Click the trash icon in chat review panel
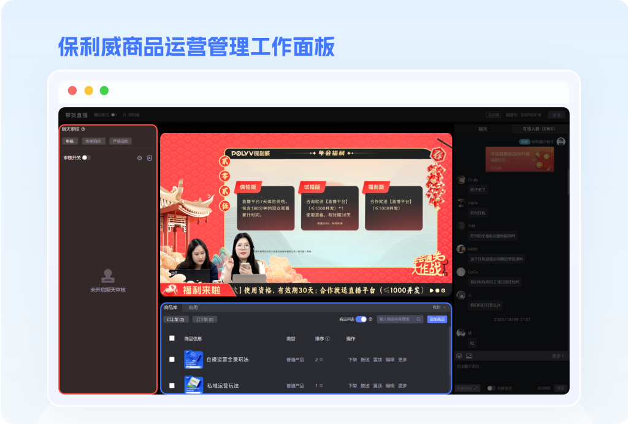628x424 pixels. (150, 158)
